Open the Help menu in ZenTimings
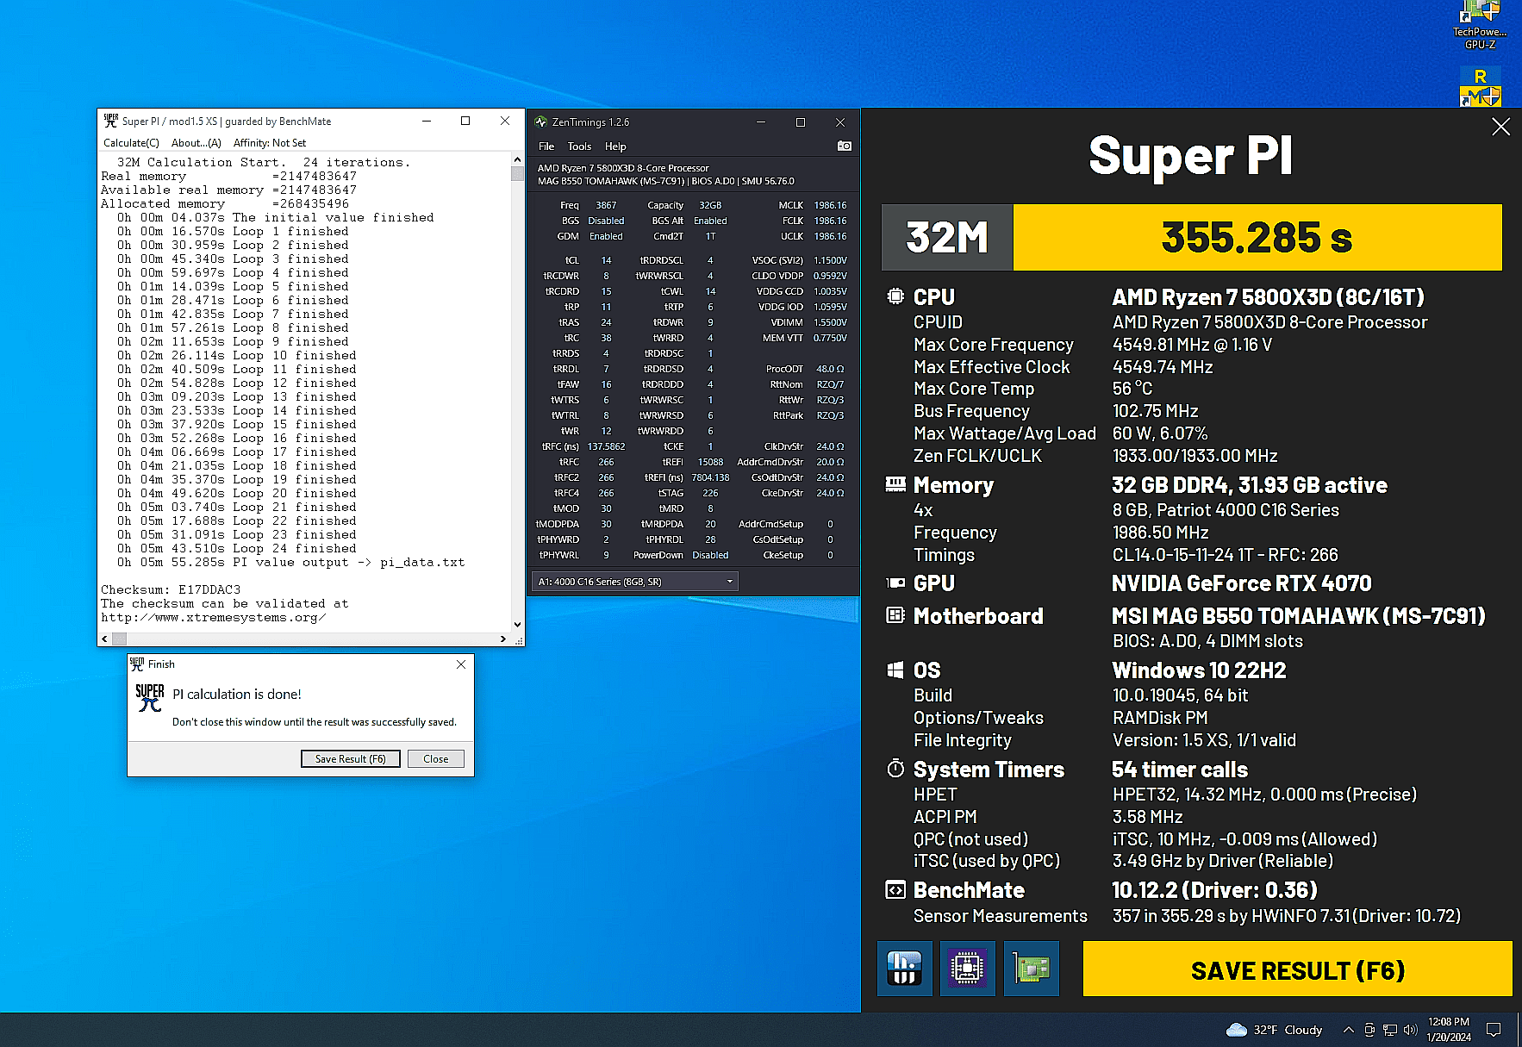The image size is (1522, 1047). [615, 146]
